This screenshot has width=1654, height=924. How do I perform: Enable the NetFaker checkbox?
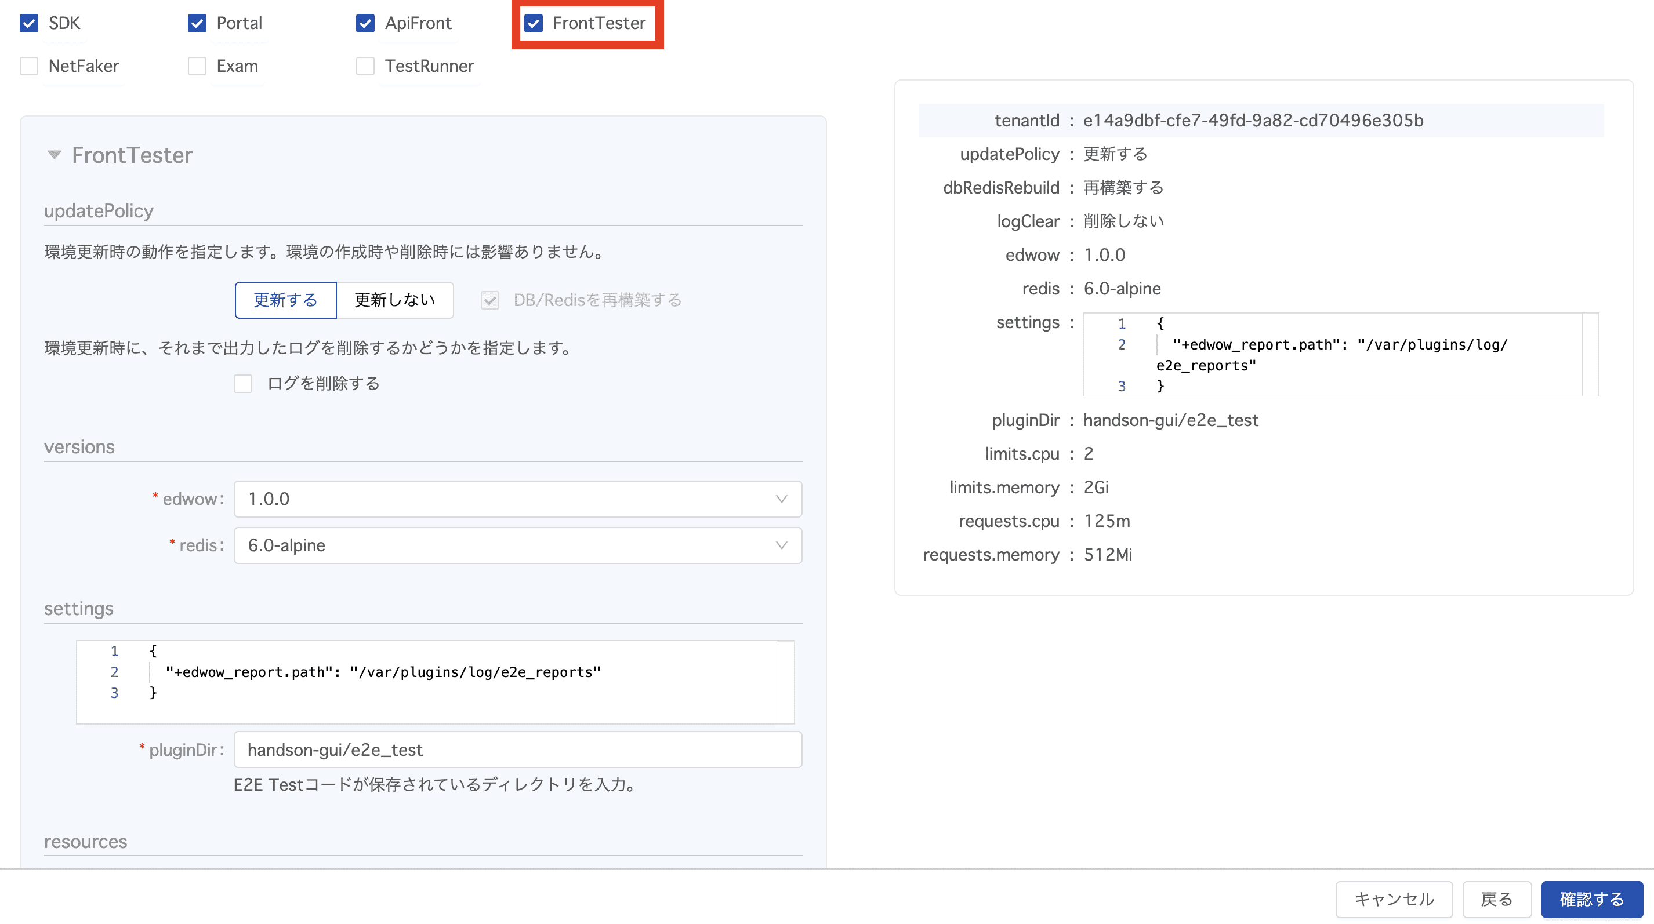pos(29,66)
